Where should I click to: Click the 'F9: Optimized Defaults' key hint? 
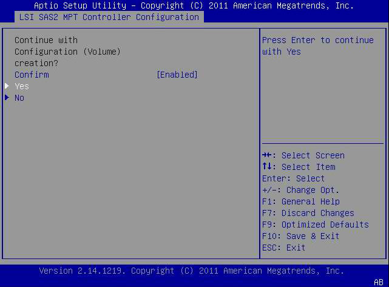pos(316,225)
